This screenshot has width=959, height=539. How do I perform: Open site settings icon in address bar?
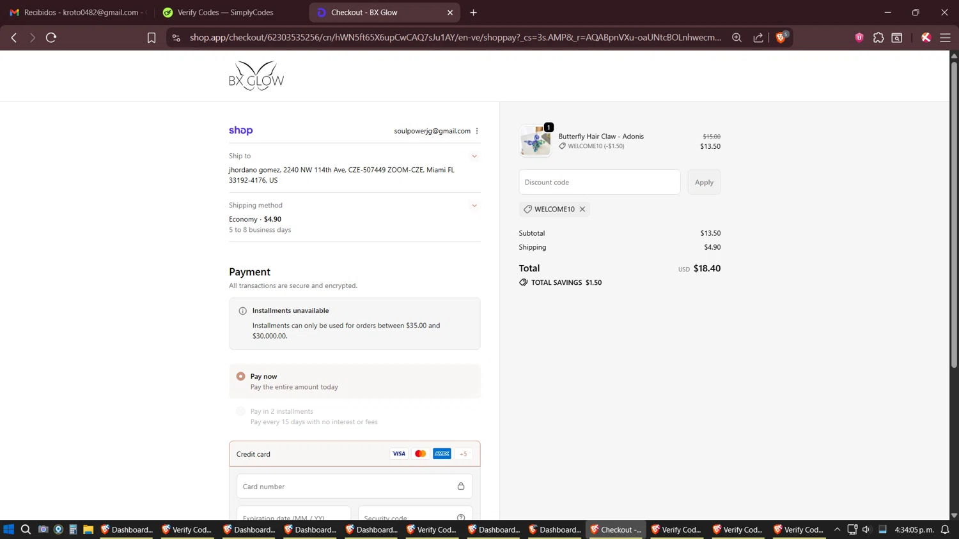pos(176,38)
